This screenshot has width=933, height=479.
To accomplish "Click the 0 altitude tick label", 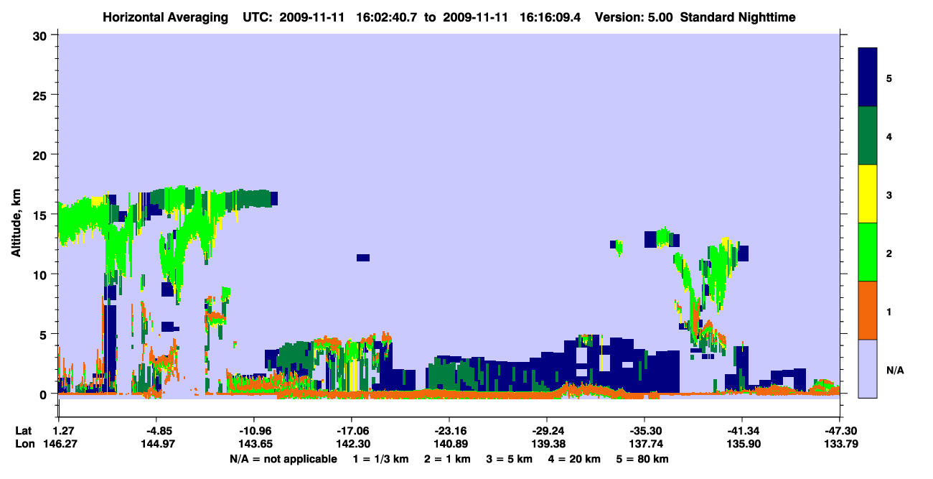I will [44, 394].
